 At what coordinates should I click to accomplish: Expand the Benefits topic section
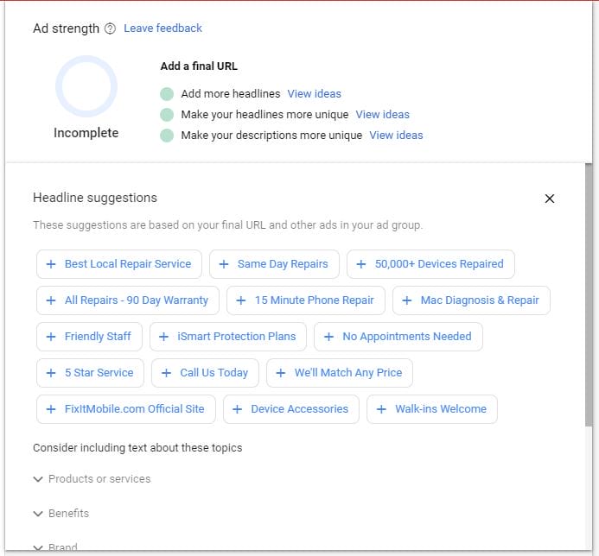tap(61, 513)
